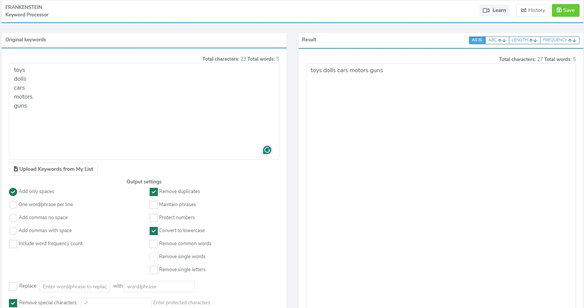The height and width of the screenshot is (308, 584).
Task: Enable Include word frequency count
Action: [13, 244]
